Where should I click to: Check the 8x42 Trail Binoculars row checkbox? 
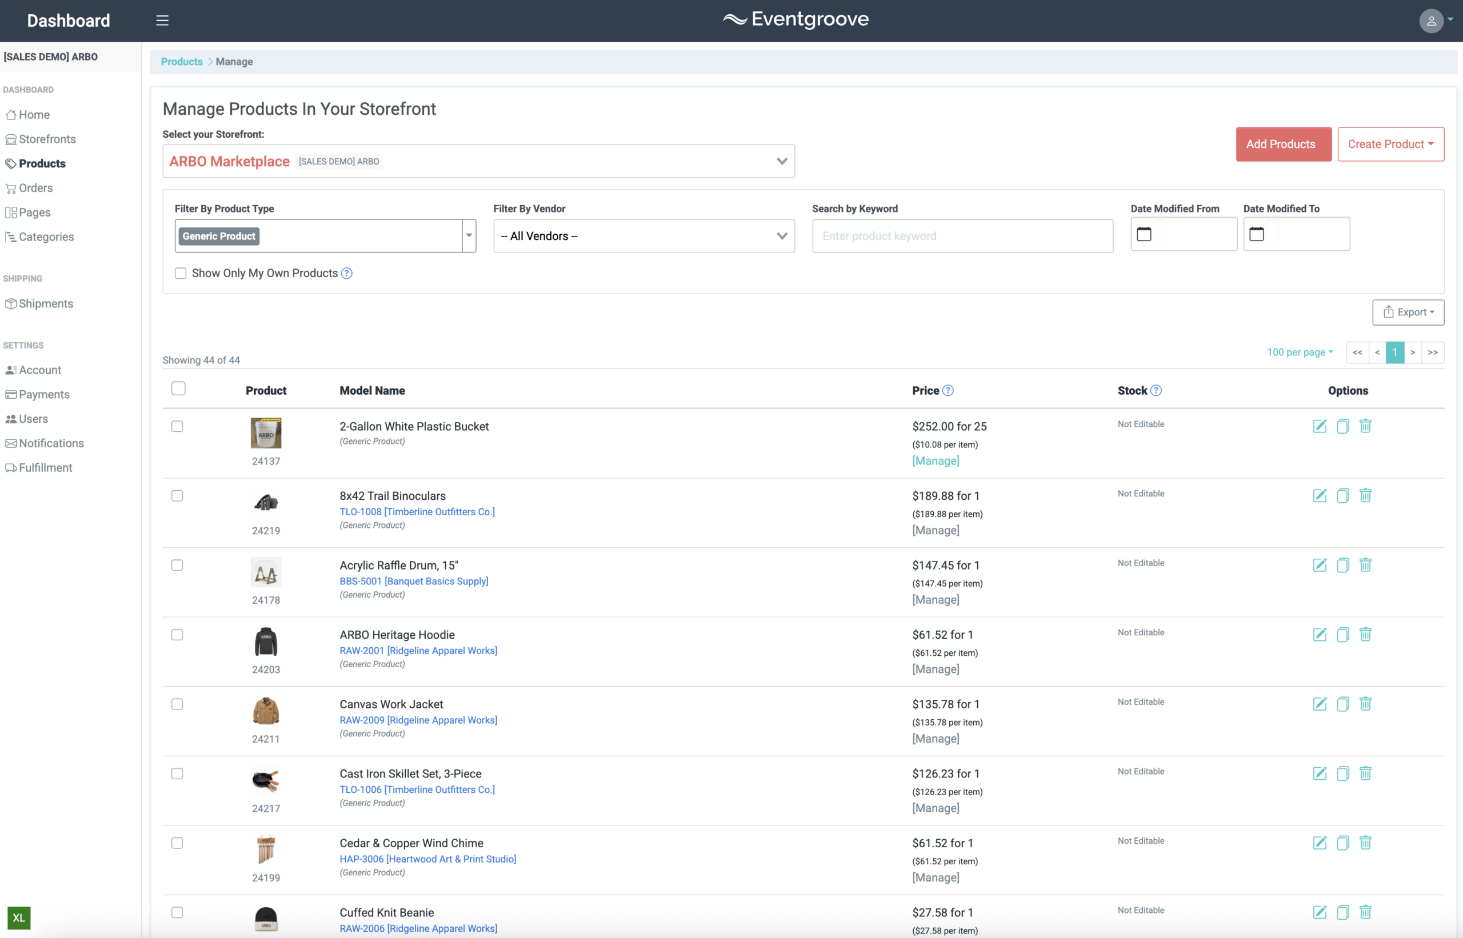pos(177,496)
